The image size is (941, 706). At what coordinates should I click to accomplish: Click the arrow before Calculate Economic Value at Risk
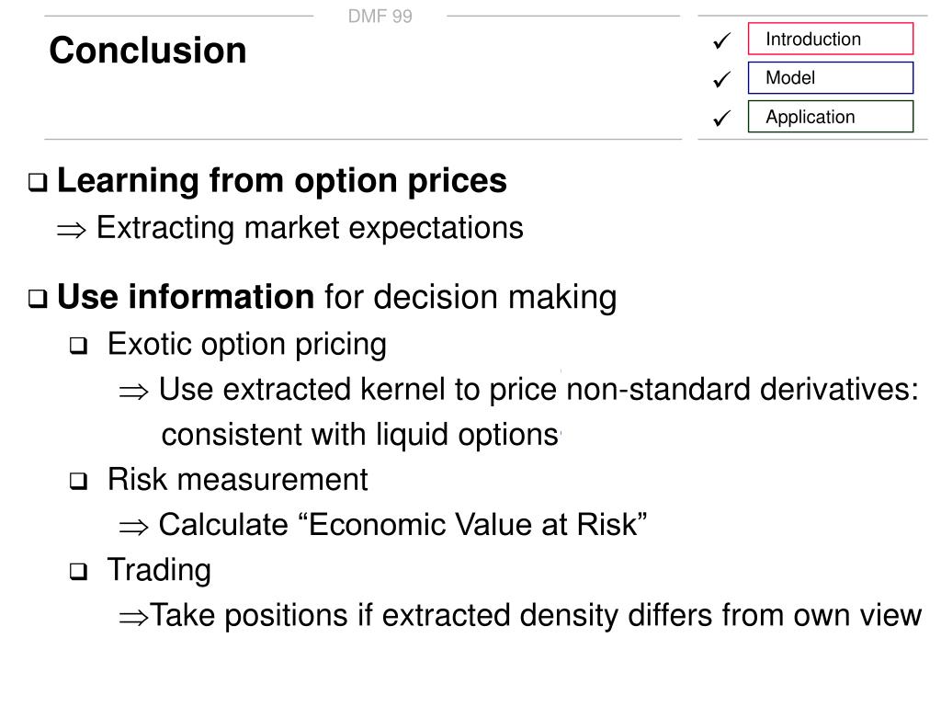[x=133, y=528]
